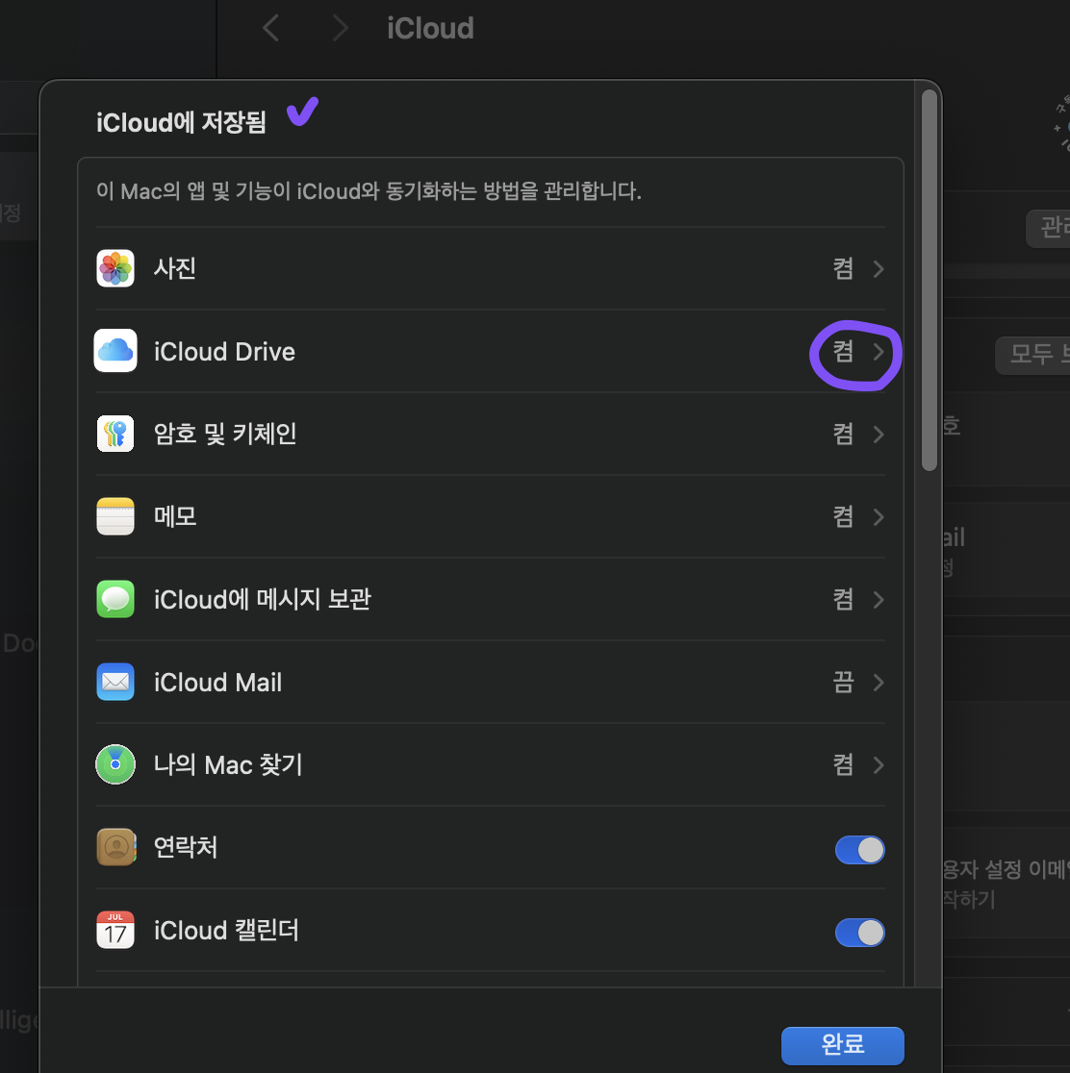Click the 메모 label text
This screenshot has width=1070, height=1073.
click(x=175, y=516)
